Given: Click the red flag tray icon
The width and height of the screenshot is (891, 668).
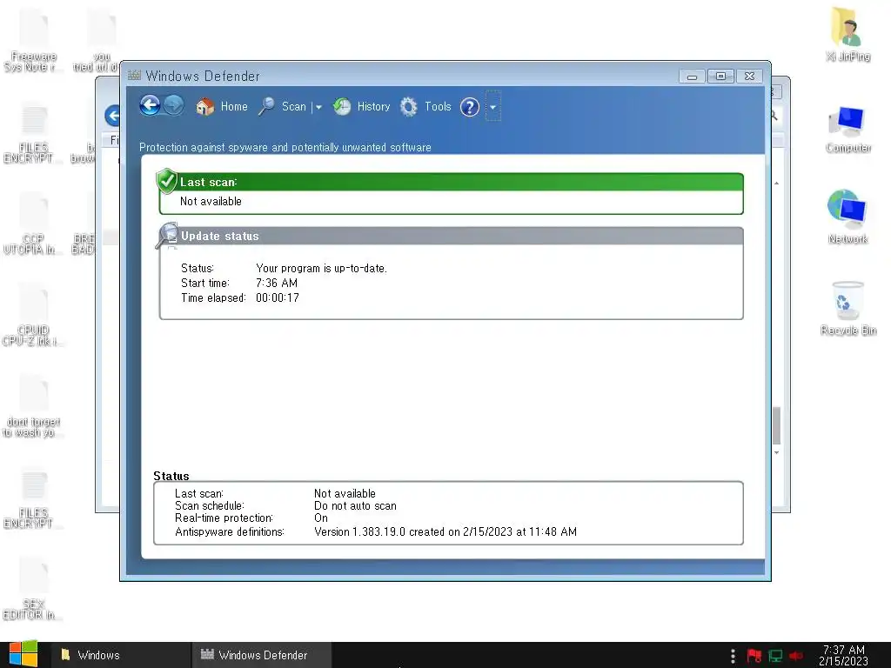Looking at the screenshot, I should pos(754,656).
